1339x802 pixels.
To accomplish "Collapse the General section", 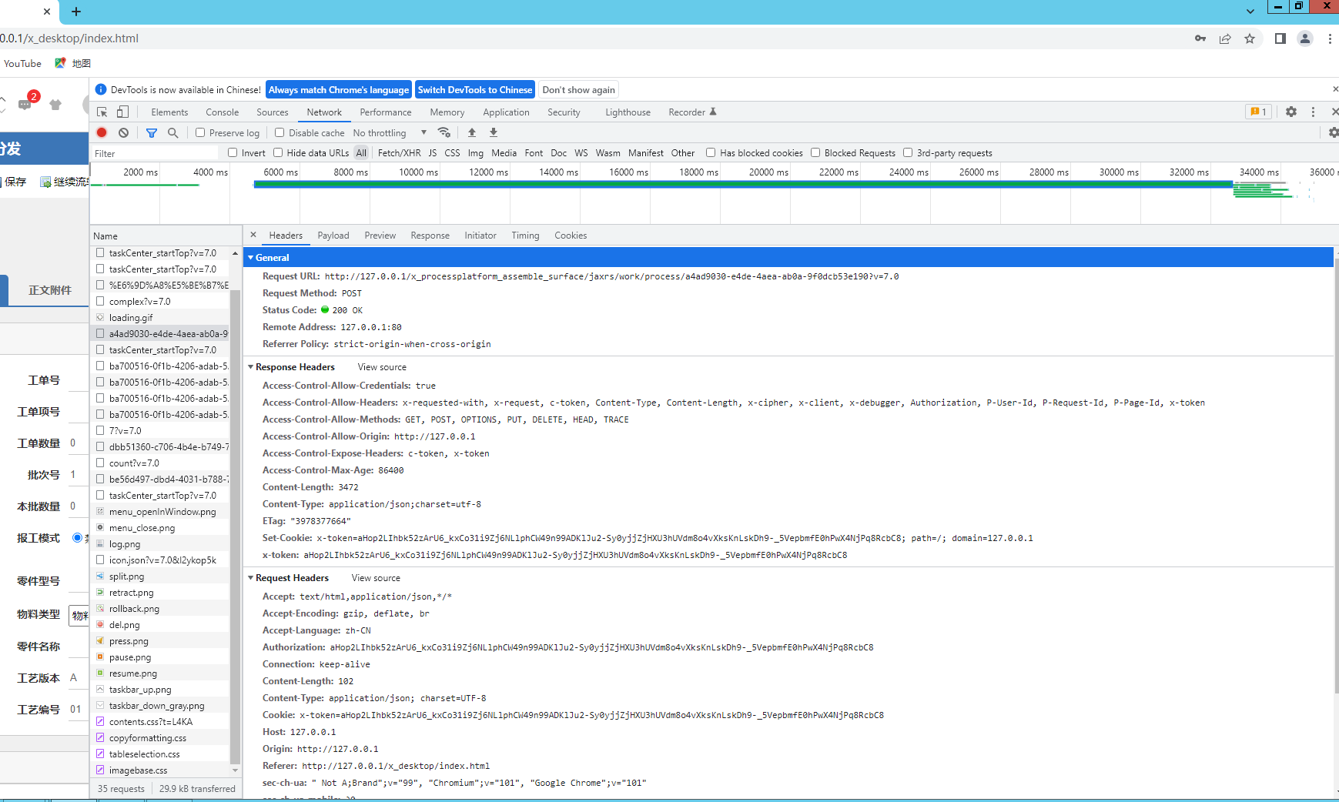I will click(251, 257).
